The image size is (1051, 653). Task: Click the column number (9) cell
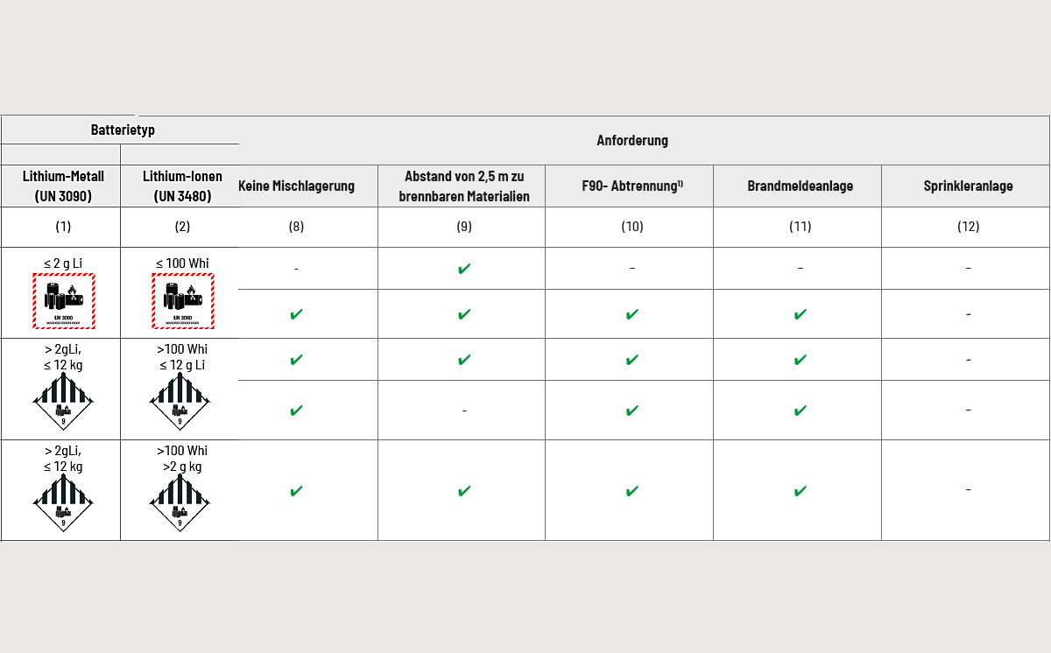(464, 227)
